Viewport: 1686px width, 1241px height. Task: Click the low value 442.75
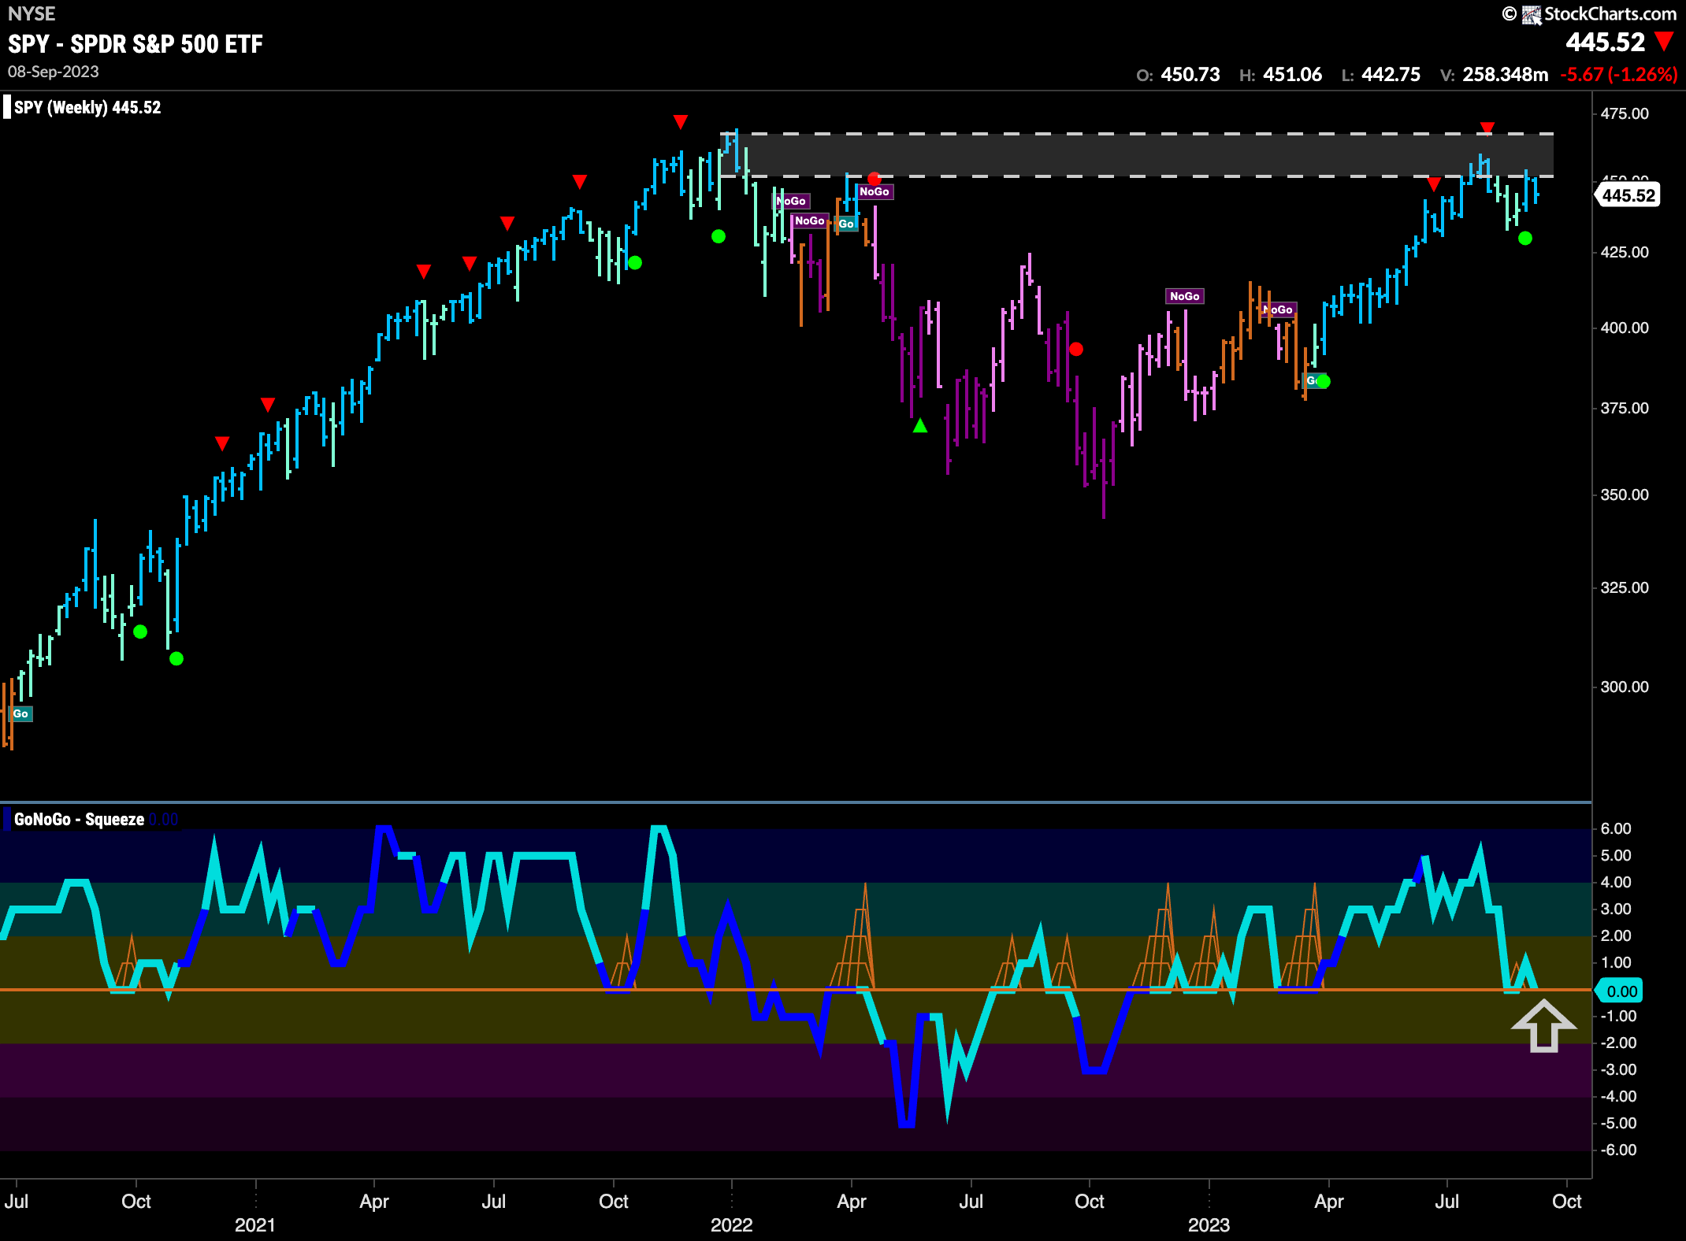(x=1391, y=75)
